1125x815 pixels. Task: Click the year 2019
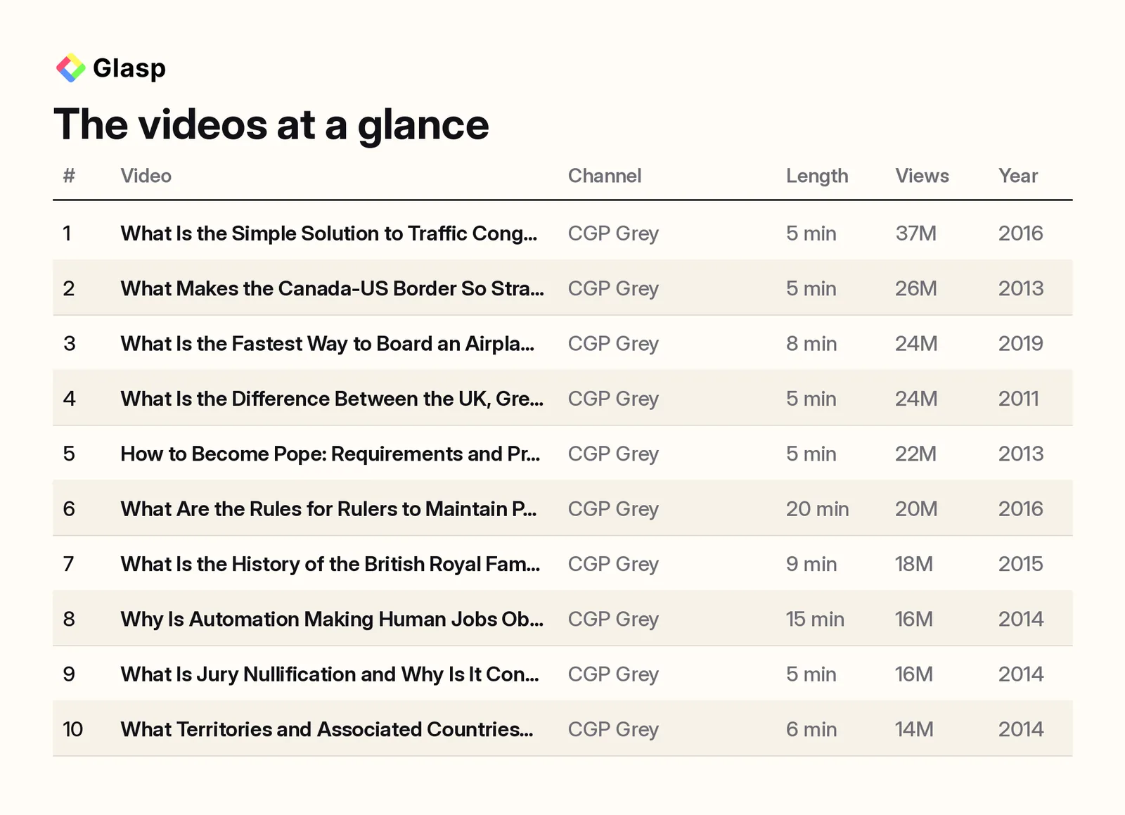tap(1021, 344)
